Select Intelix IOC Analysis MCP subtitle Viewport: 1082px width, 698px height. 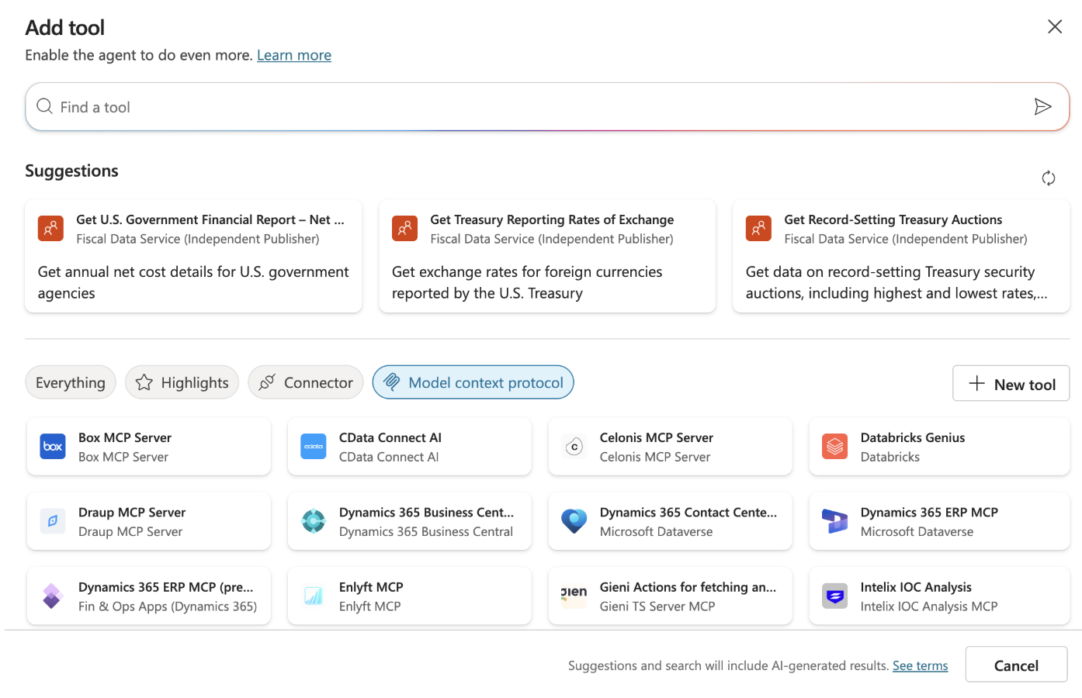point(929,606)
